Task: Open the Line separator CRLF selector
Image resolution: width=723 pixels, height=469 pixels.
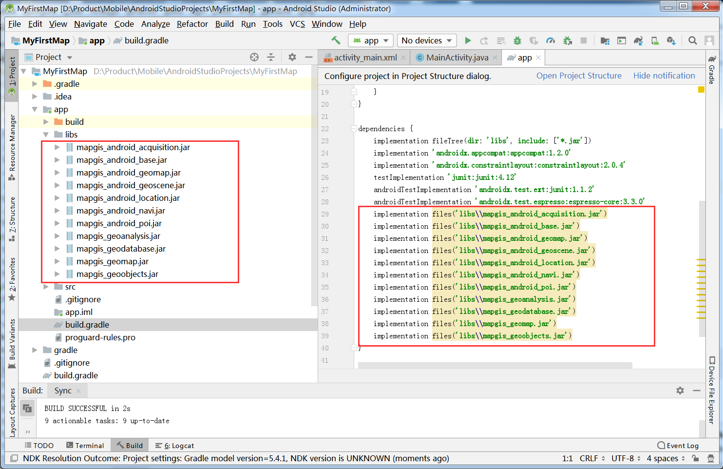Action: point(592,458)
